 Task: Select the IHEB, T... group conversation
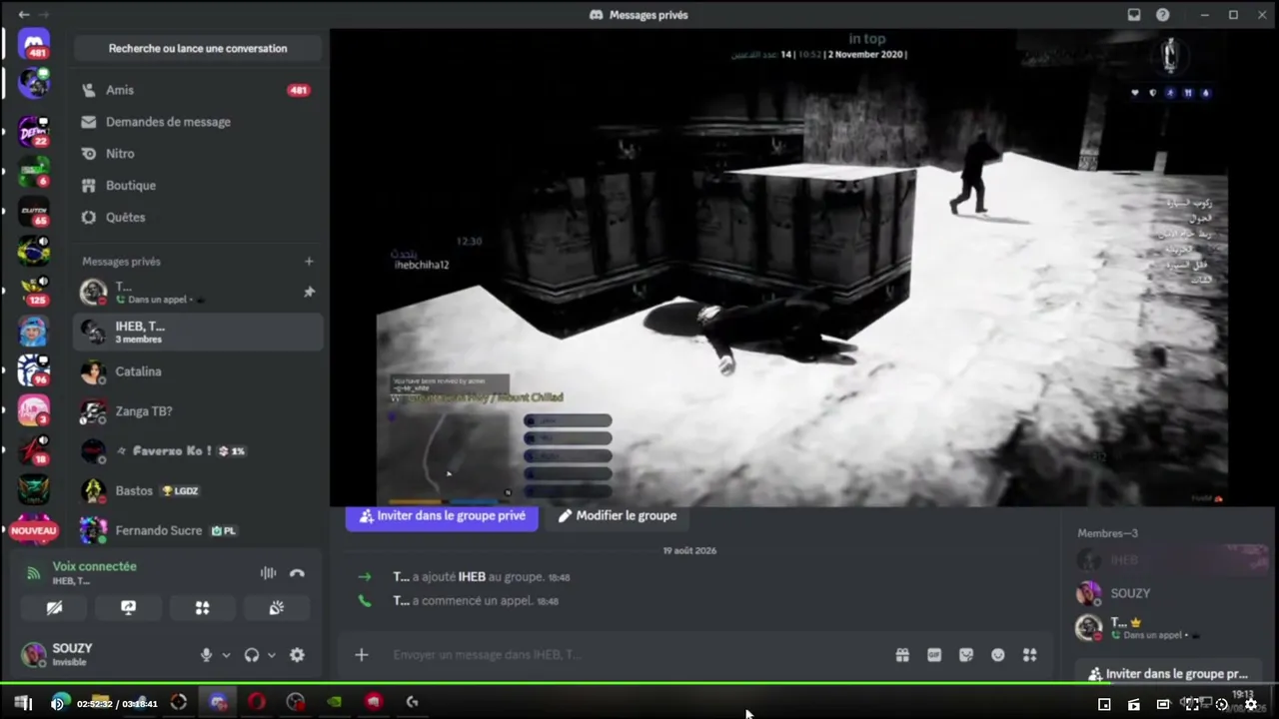coord(198,332)
